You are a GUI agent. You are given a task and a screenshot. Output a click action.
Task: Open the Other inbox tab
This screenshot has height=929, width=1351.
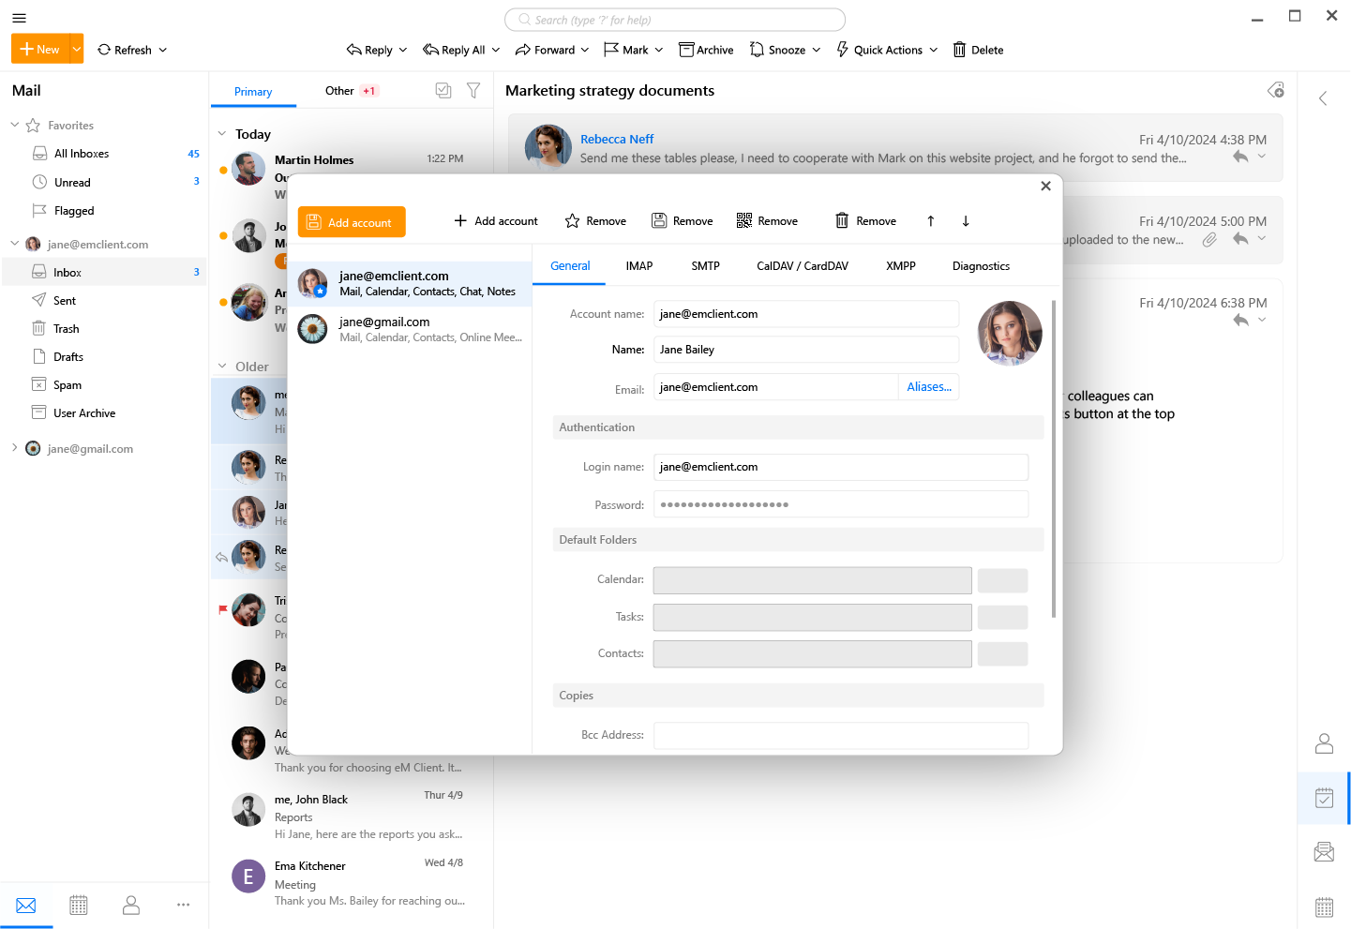point(339,90)
